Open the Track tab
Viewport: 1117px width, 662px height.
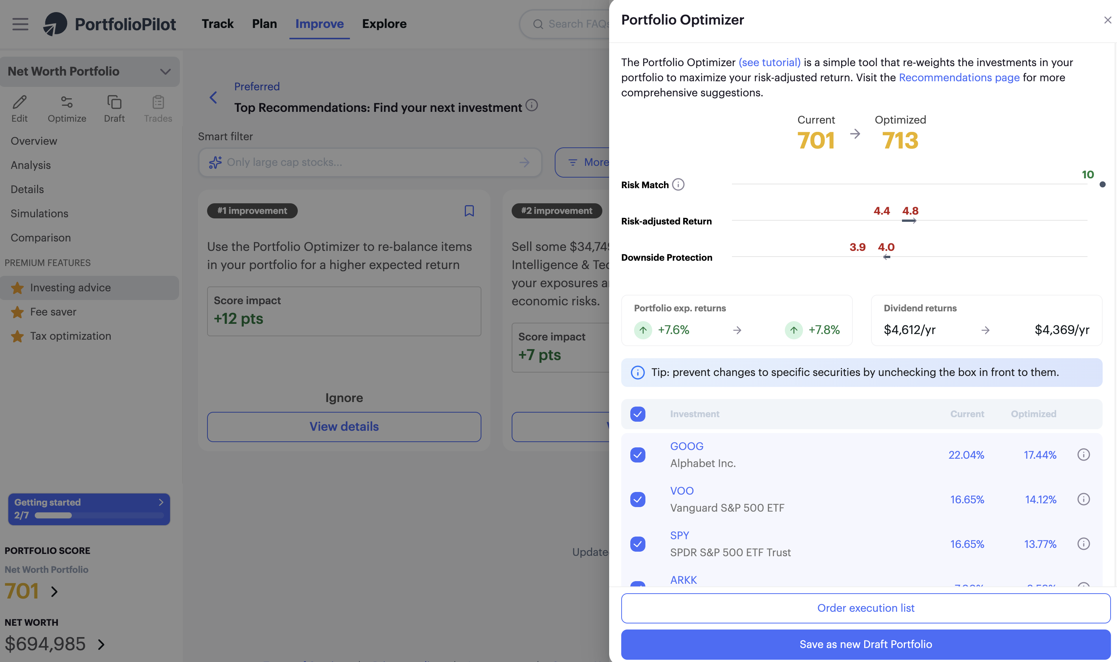[217, 24]
